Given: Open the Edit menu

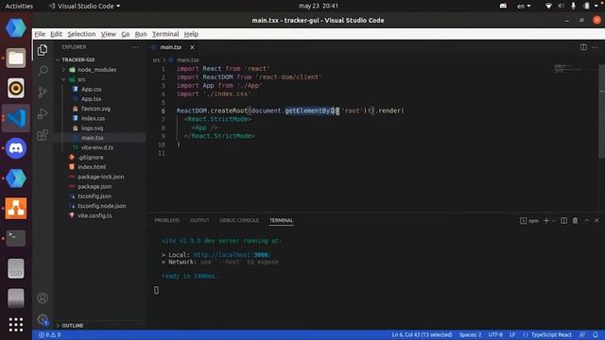Looking at the screenshot, I should click(x=56, y=34).
